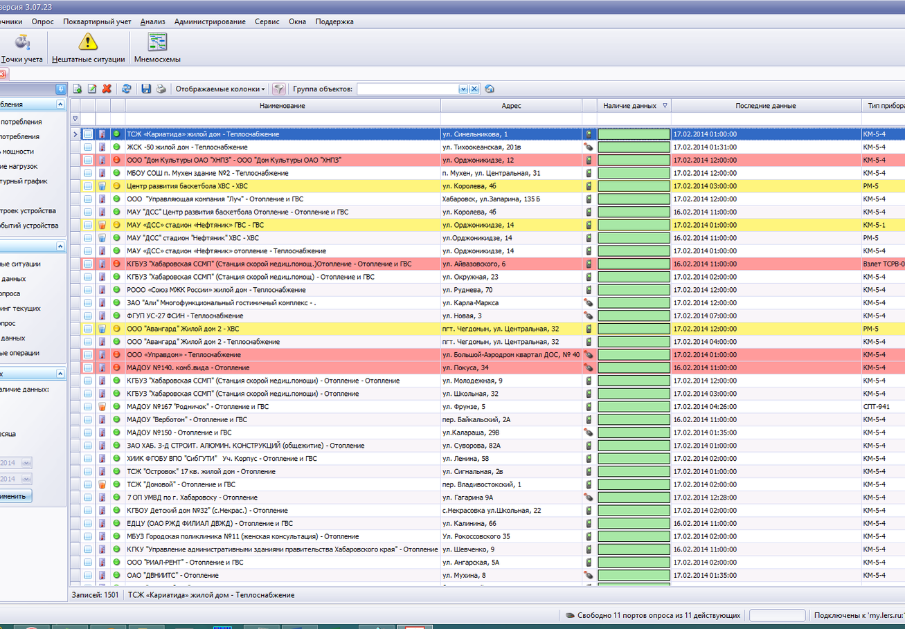Click data availability bar for ТСЖ «Кариатида» row
Image resolution: width=905 pixels, height=629 pixels.
point(634,134)
